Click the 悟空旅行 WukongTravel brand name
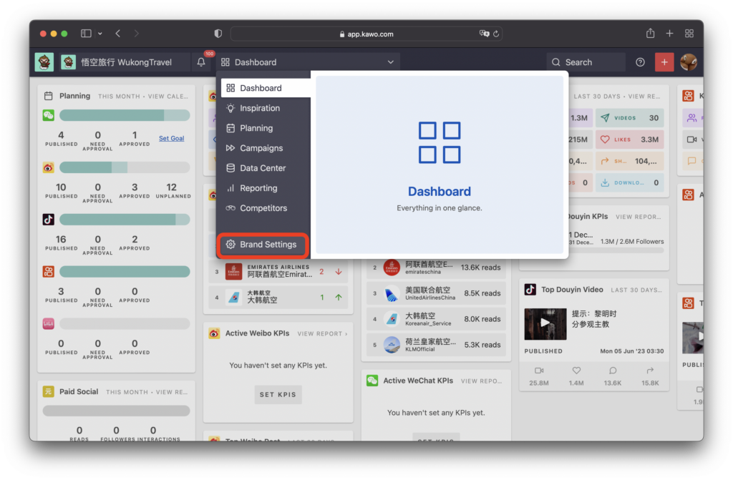The image size is (733, 480). click(126, 62)
